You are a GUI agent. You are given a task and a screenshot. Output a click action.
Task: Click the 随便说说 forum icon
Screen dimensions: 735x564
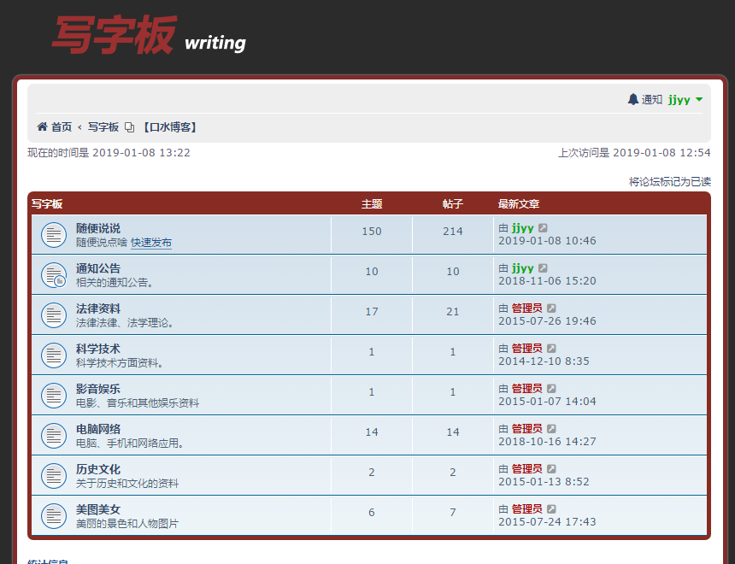(x=54, y=234)
